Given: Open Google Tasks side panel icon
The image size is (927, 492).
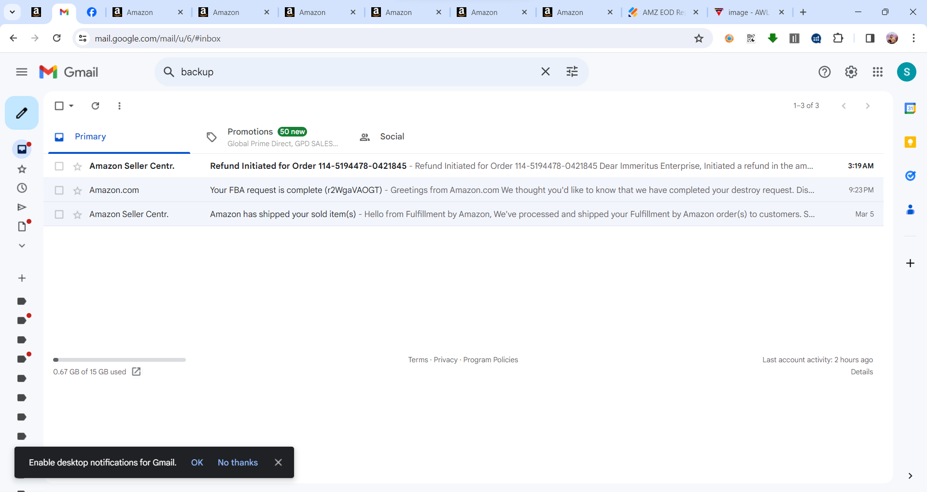Looking at the screenshot, I should point(910,176).
